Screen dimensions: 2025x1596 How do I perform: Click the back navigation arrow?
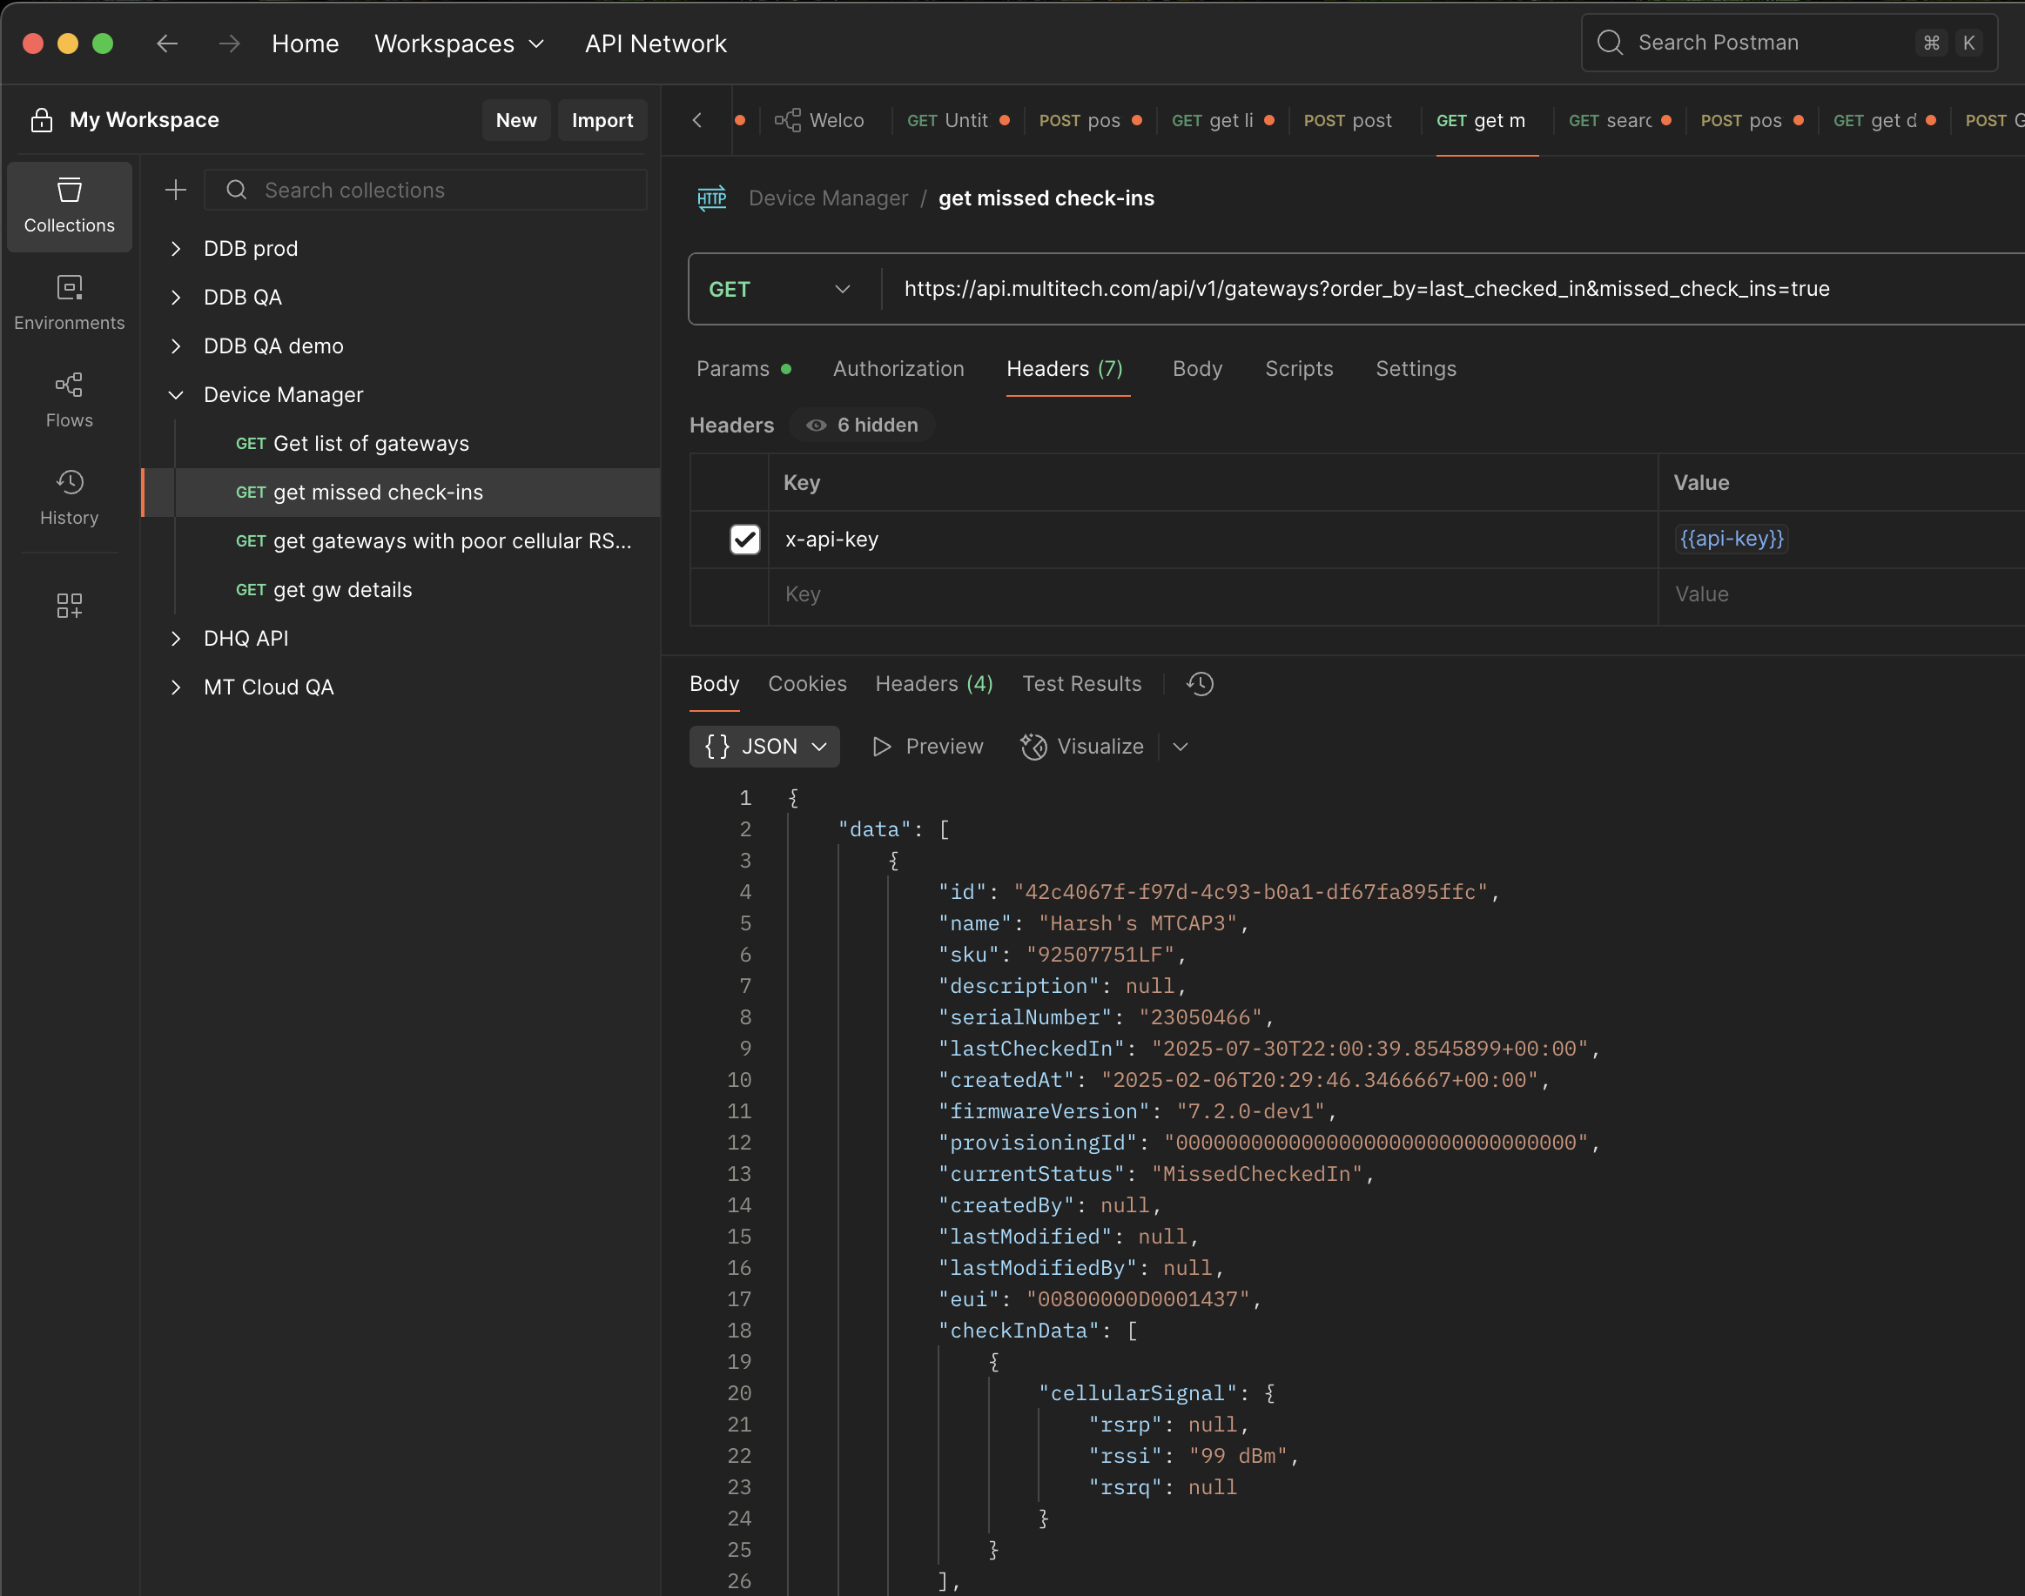(x=167, y=43)
